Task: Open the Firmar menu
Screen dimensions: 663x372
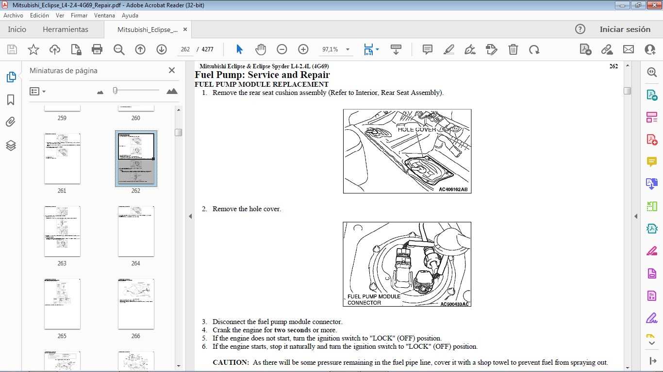Action: [x=79, y=15]
